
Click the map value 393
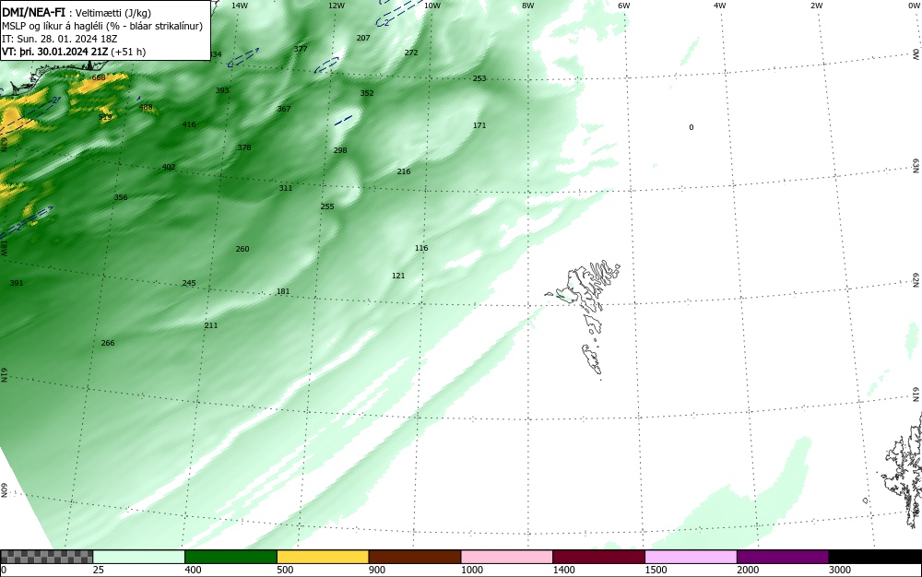pyautogui.click(x=222, y=90)
